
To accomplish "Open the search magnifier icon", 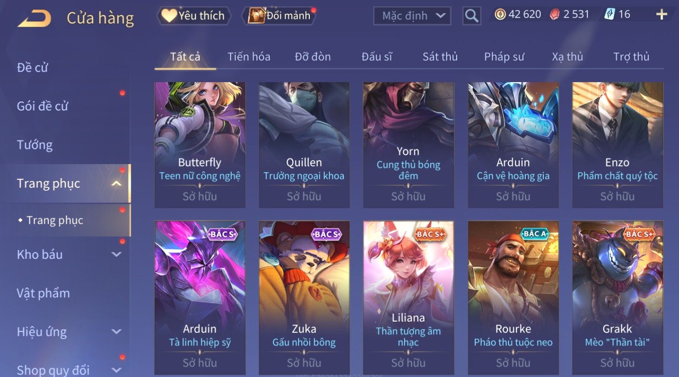I will pyautogui.click(x=472, y=16).
